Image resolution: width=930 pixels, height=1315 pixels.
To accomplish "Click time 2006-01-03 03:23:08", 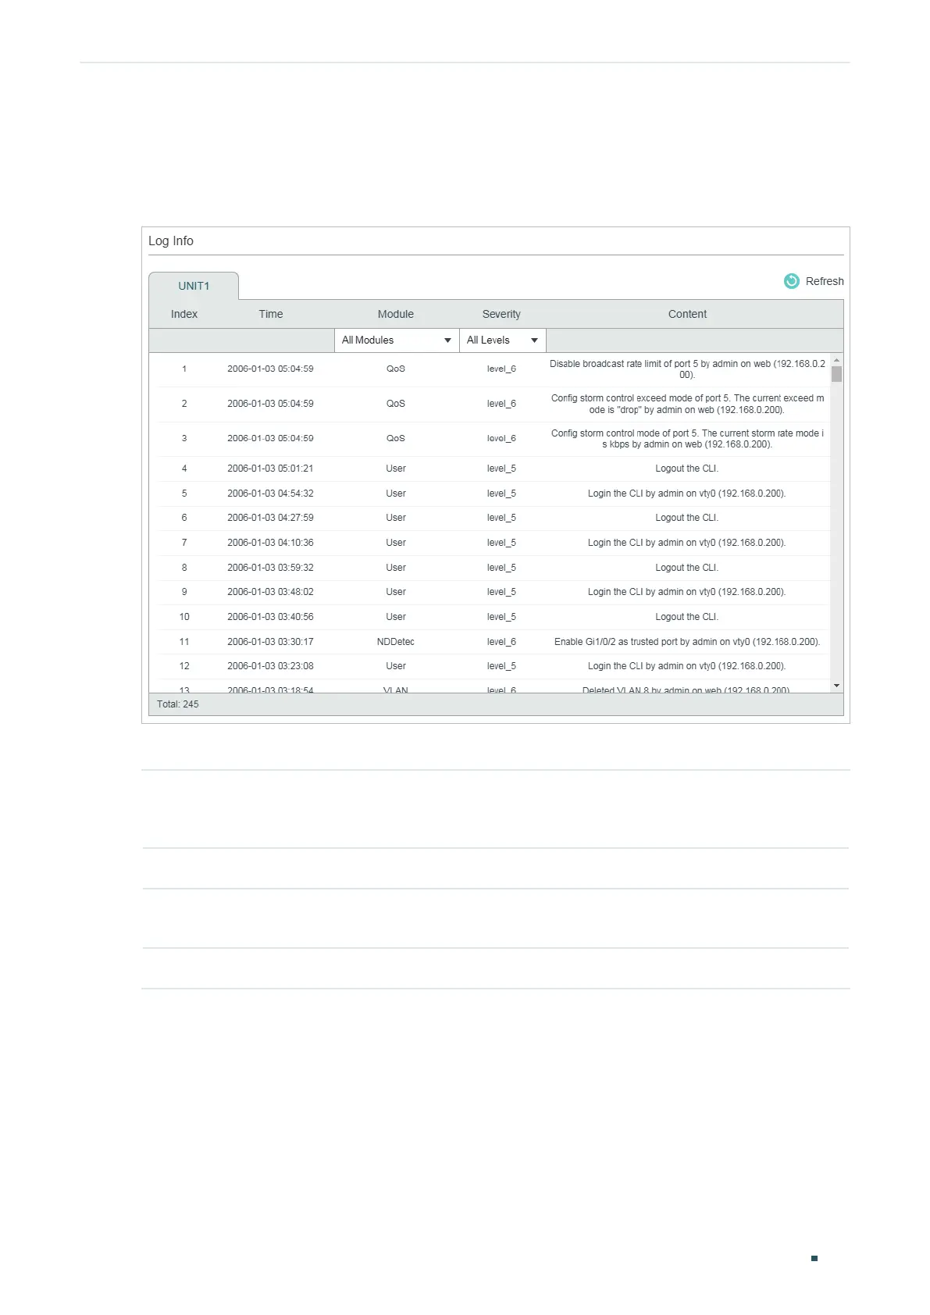I will coord(270,666).
